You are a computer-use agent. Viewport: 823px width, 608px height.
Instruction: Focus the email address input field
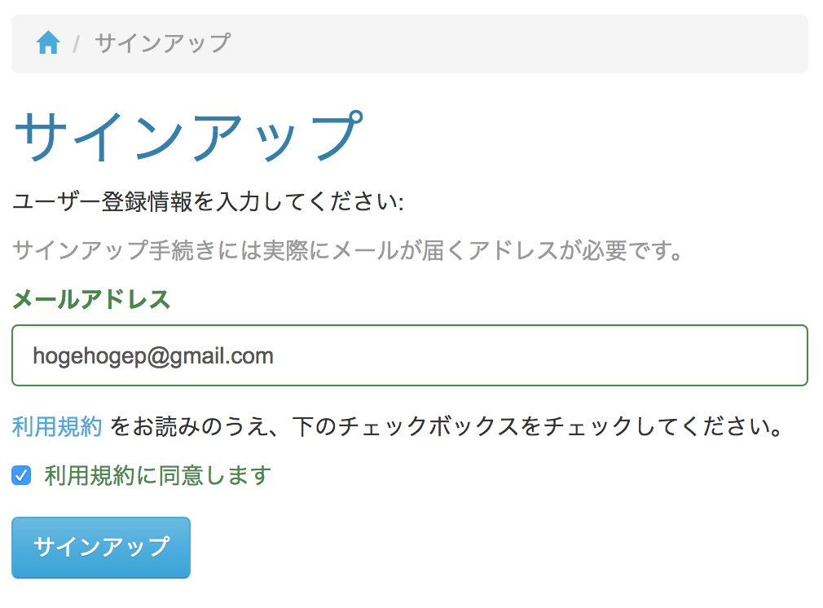409,355
